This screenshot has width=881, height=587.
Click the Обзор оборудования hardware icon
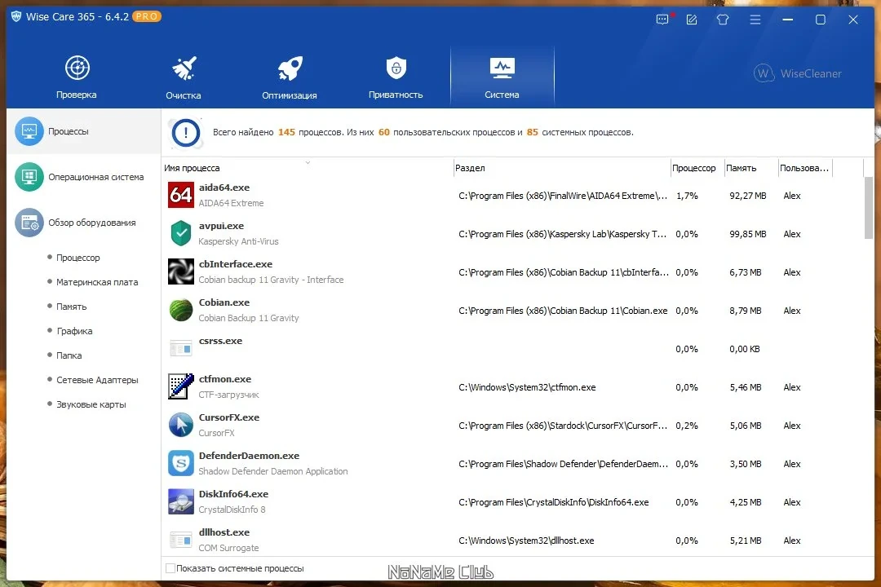(x=29, y=223)
